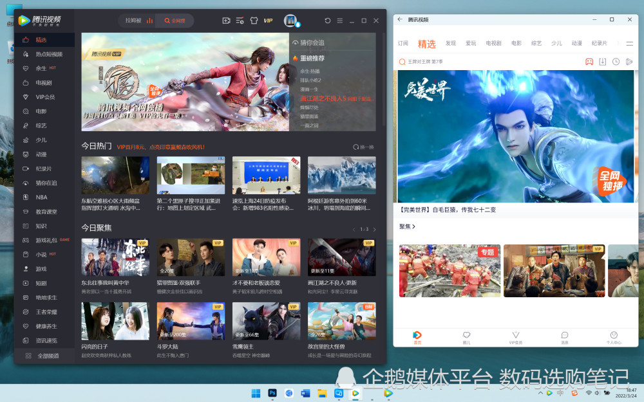Open the user avatar profile

tap(290, 21)
